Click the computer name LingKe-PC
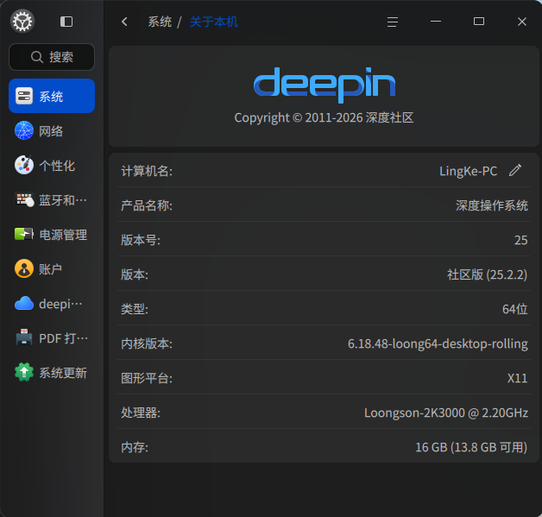The height and width of the screenshot is (517, 542). pos(468,171)
